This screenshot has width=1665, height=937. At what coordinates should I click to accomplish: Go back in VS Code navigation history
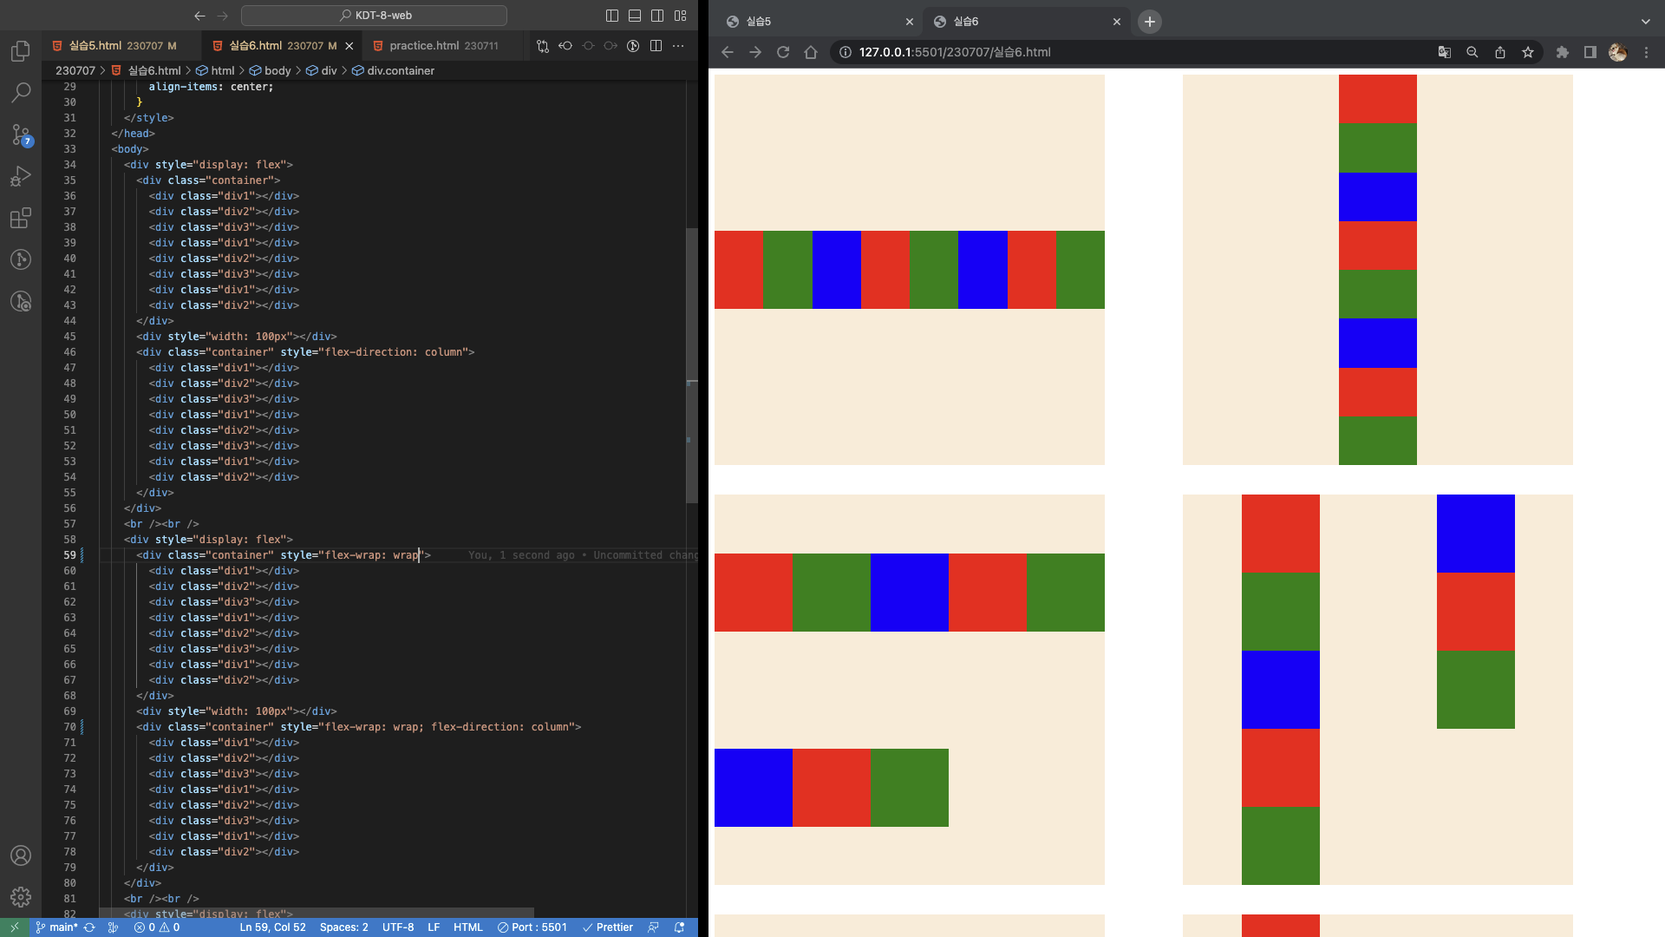click(200, 16)
